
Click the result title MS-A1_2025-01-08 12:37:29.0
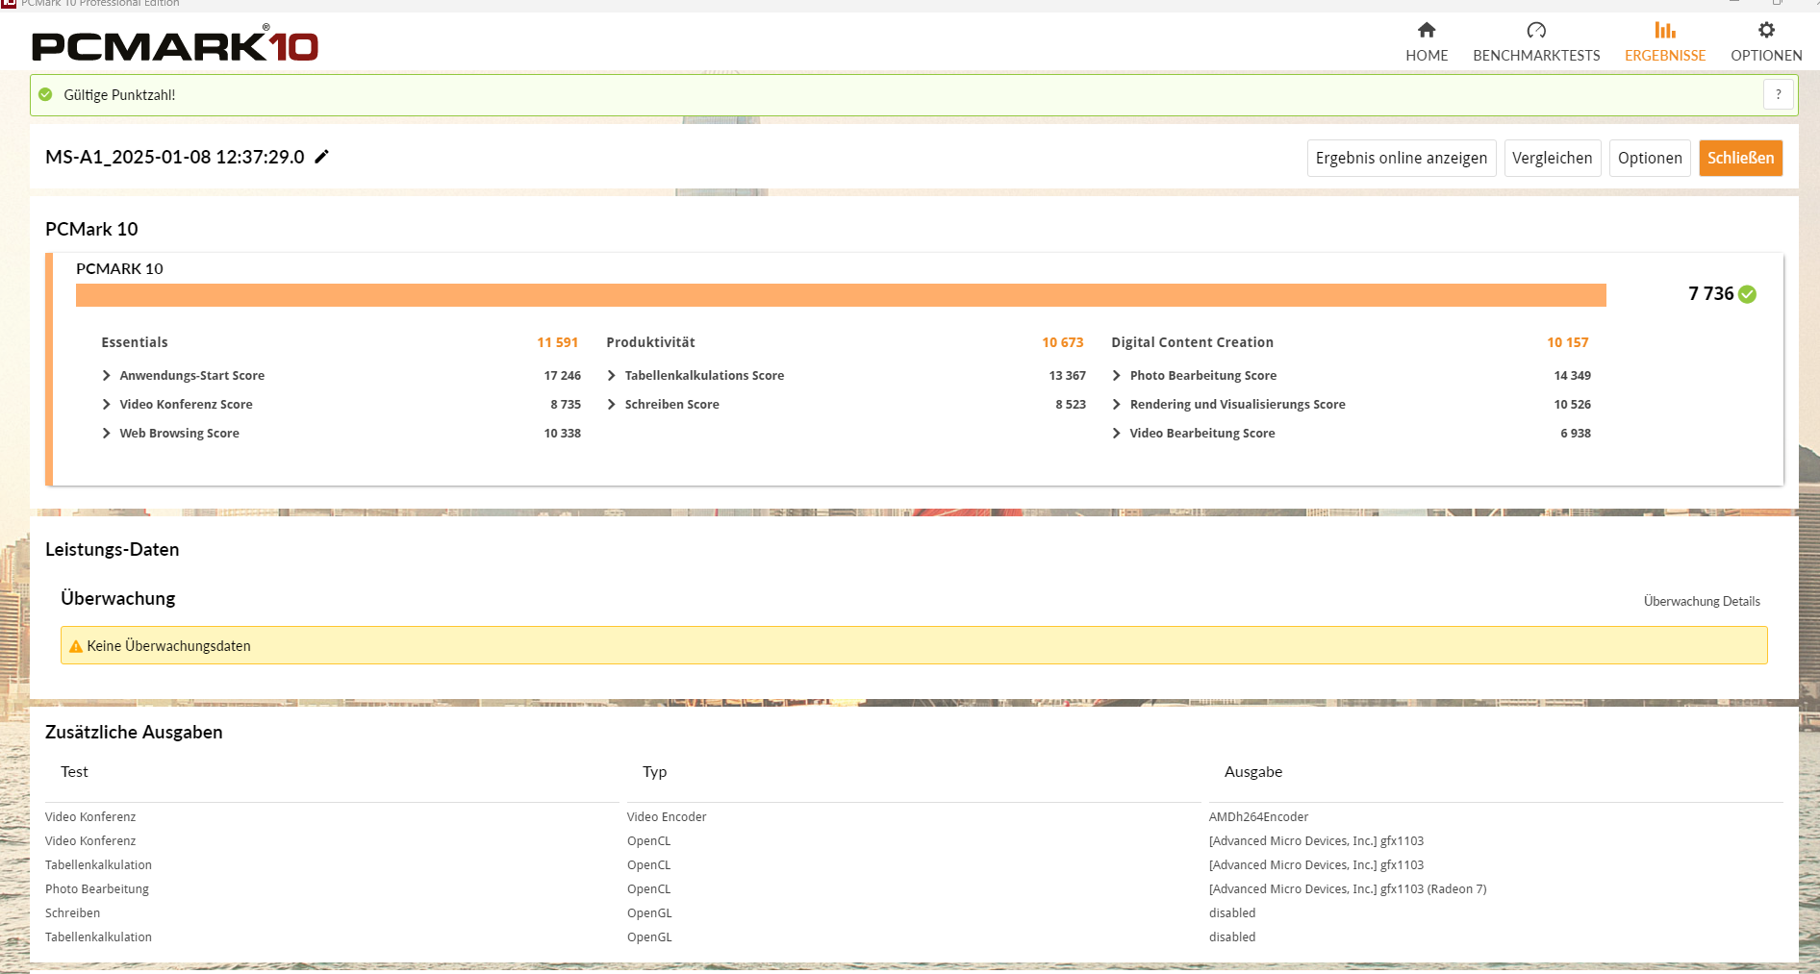(175, 157)
